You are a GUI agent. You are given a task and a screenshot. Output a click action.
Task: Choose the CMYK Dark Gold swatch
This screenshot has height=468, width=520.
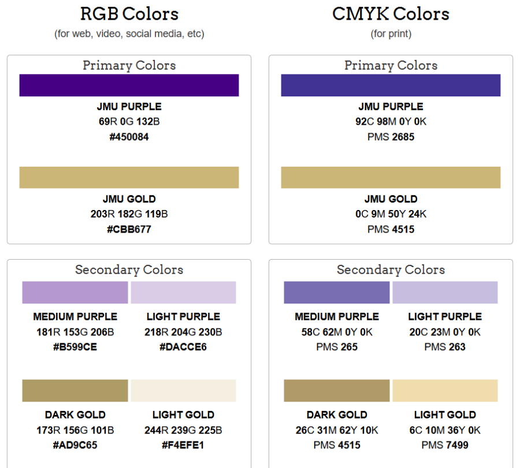(337, 391)
